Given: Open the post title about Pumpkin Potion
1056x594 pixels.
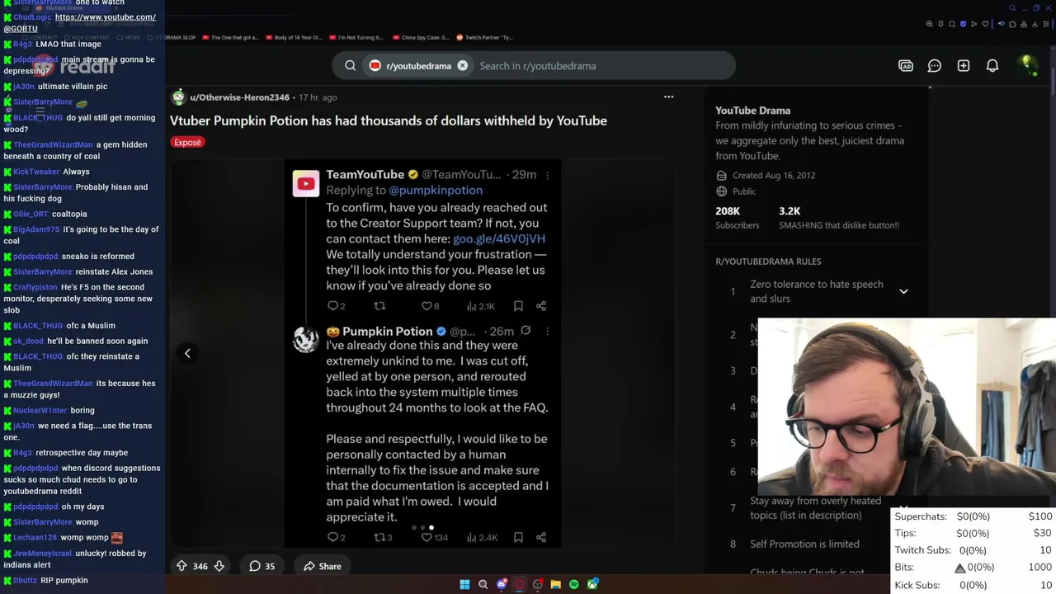Looking at the screenshot, I should coord(389,120).
